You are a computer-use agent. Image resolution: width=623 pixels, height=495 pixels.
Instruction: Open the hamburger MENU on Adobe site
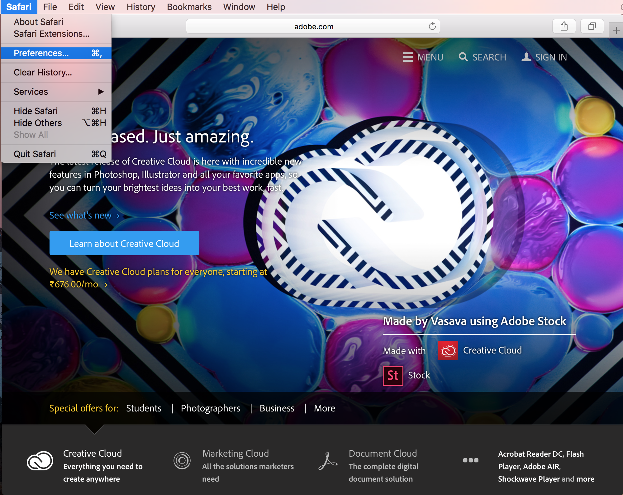tap(408, 57)
